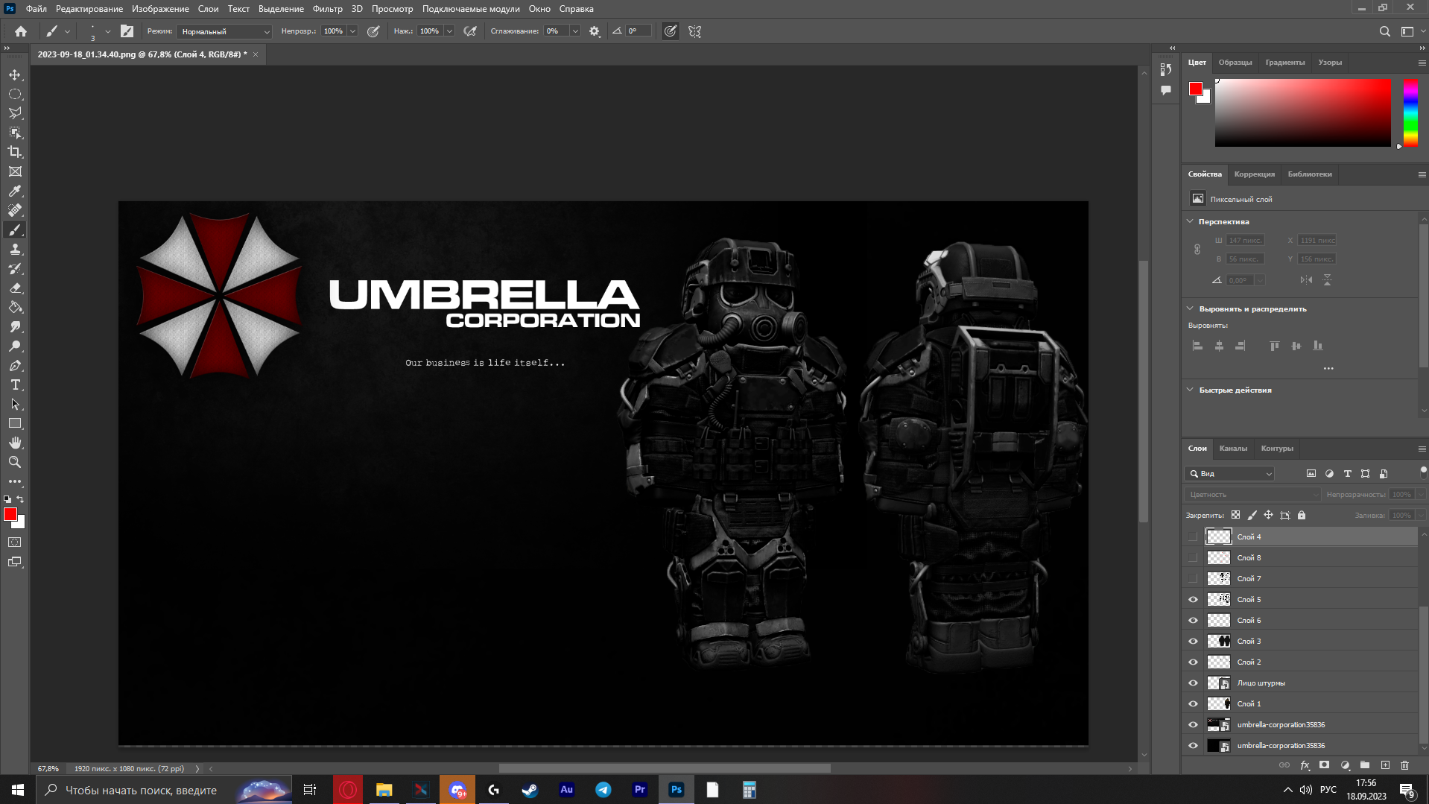
Task: Show hidden layer Слой 8
Action: tap(1193, 557)
